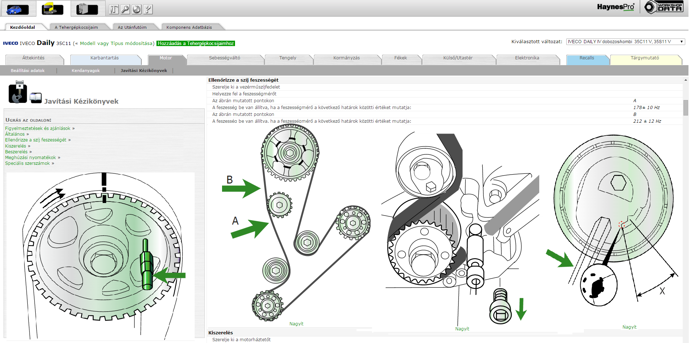691x343 pixels.
Task: Open the Sebességváltó tab
Action: [x=225, y=58]
